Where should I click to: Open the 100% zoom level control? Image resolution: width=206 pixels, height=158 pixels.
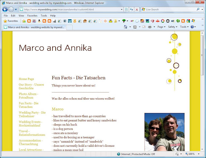pyautogui.click(x=192, y=154)
